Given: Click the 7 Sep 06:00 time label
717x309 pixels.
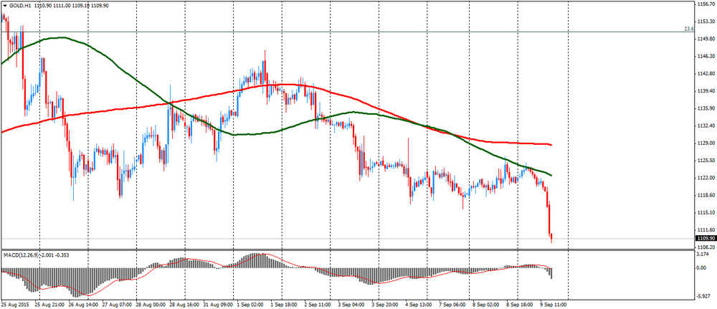Looking at the screenshot, I should [452, 303].
